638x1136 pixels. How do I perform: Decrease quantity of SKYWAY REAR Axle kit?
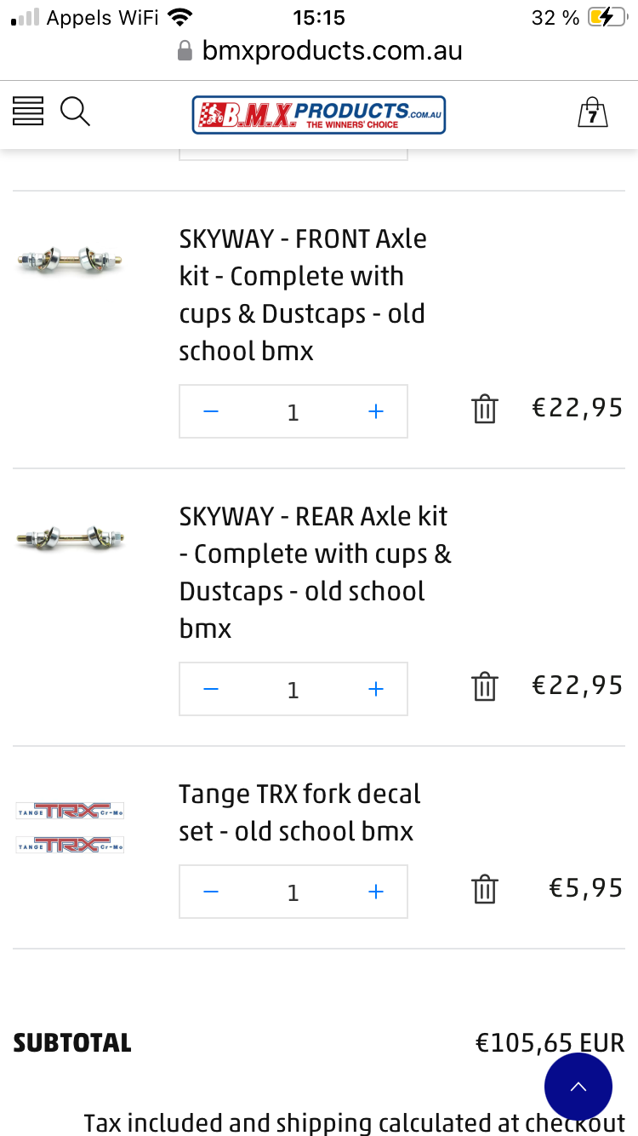pyautogui.click(x=212, y=689)
